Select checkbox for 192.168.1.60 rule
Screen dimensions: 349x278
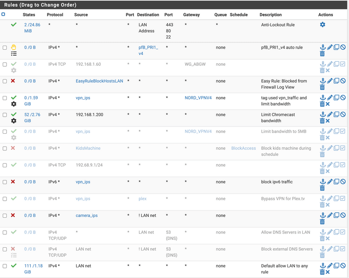(5, 64)
